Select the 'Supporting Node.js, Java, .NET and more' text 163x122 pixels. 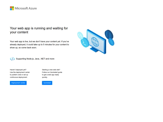tap(35, 59)
